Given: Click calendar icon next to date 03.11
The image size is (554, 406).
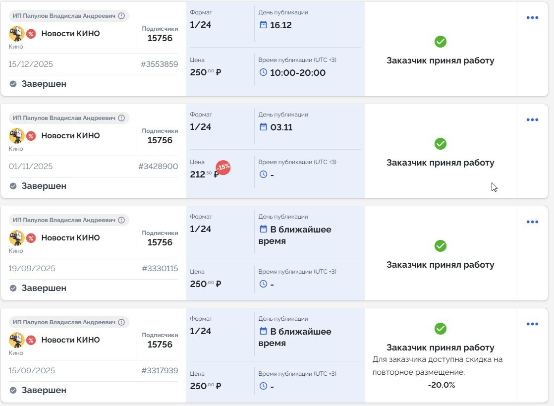Looking at the screenshot, I should (263, 127).
